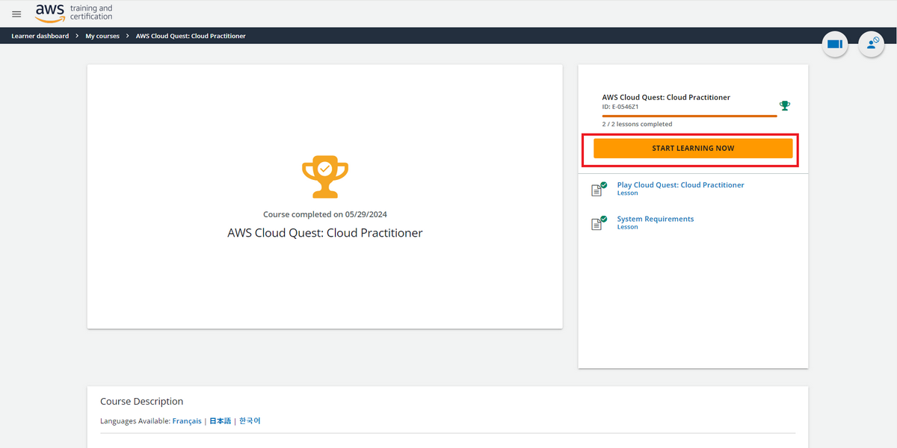Click the course title in side panel
Screen dimensions: 897x448
point(666,97)
